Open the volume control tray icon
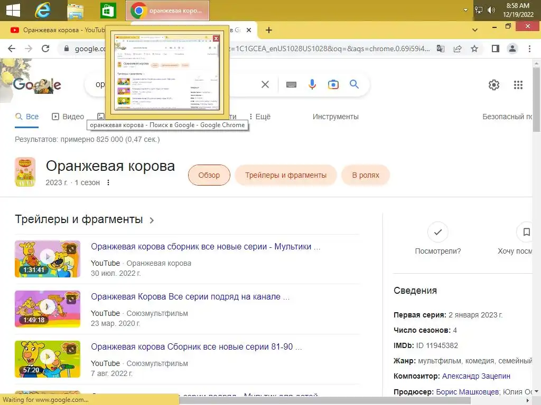The height and width of the screenshot is (405, 541). (491, 10)
